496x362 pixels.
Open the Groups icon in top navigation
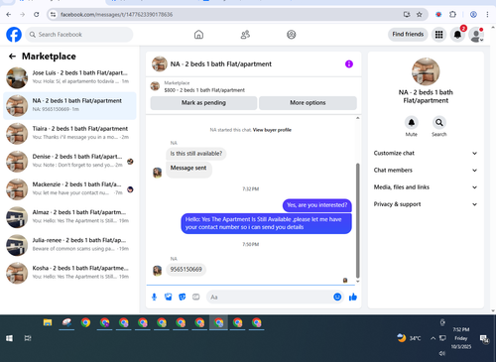pyautogui.click(x=292, y=35)
